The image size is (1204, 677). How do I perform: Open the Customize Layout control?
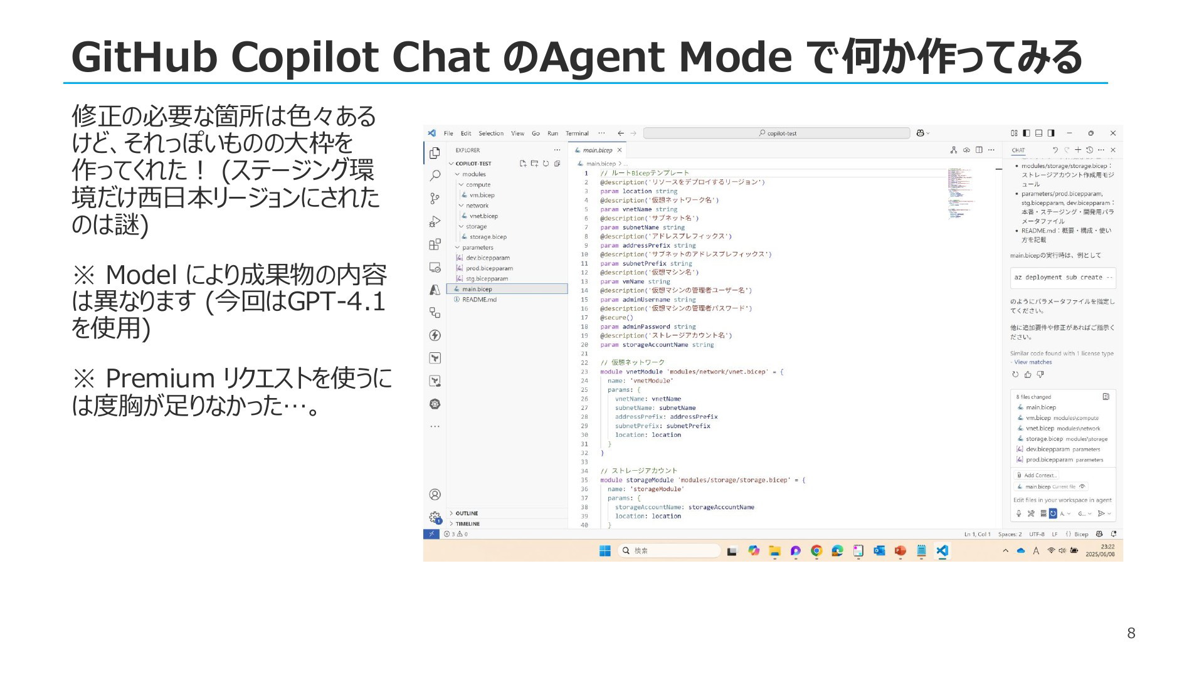coord(1014,133)
